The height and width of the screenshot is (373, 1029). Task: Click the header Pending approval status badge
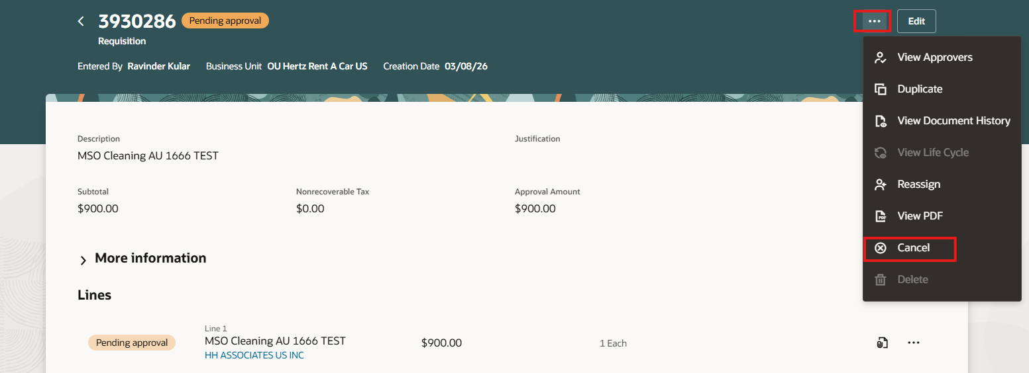coord(225,21)
